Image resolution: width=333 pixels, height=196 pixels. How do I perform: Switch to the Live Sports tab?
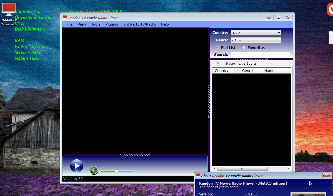248,64
